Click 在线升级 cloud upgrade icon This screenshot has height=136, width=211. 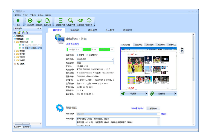(x=89, y=21)
